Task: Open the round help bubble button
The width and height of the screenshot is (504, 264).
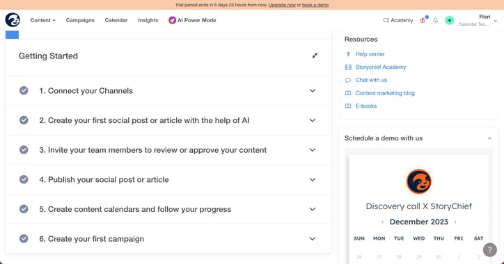Action: click(x=490, y=250)
